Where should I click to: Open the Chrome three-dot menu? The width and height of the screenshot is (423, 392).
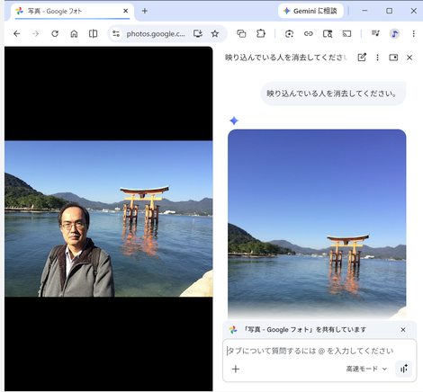click(414, 34)
